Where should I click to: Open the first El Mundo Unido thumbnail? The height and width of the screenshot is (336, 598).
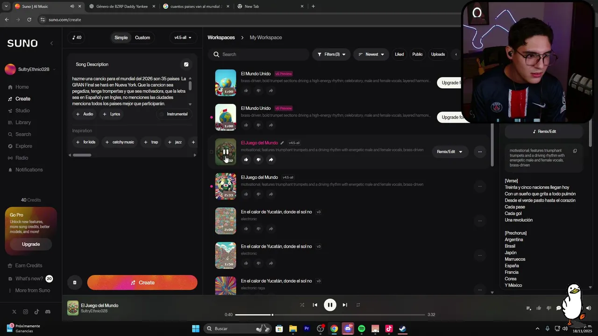226,83
